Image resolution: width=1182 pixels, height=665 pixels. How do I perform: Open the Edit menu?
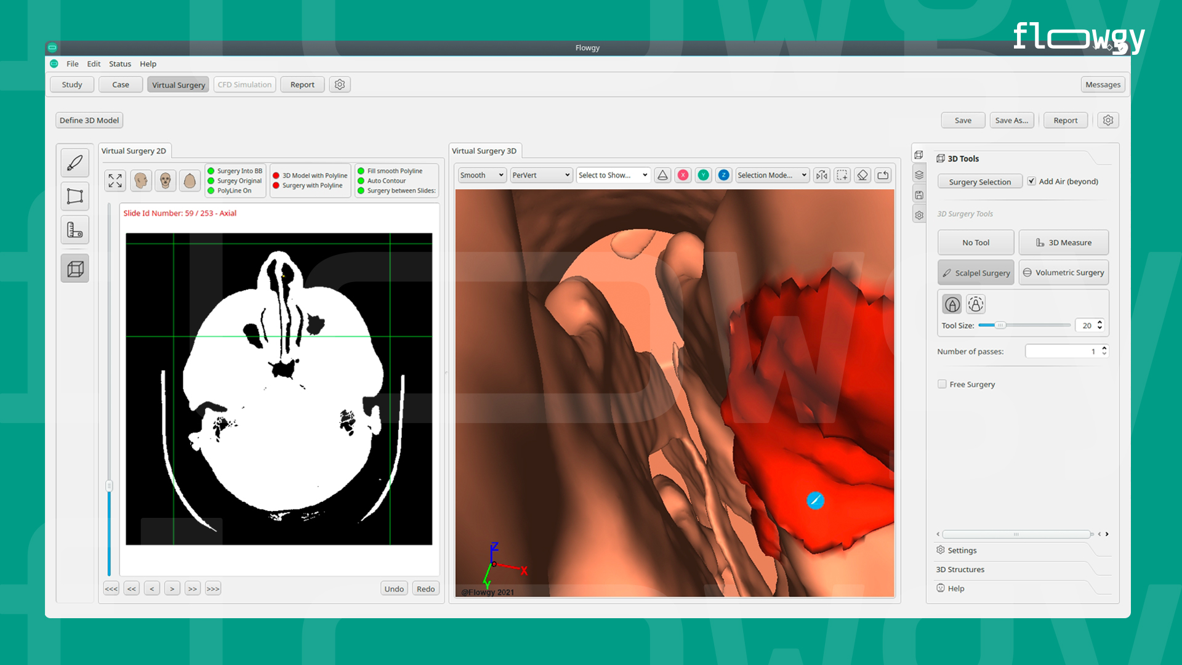(x=94, y=63)
